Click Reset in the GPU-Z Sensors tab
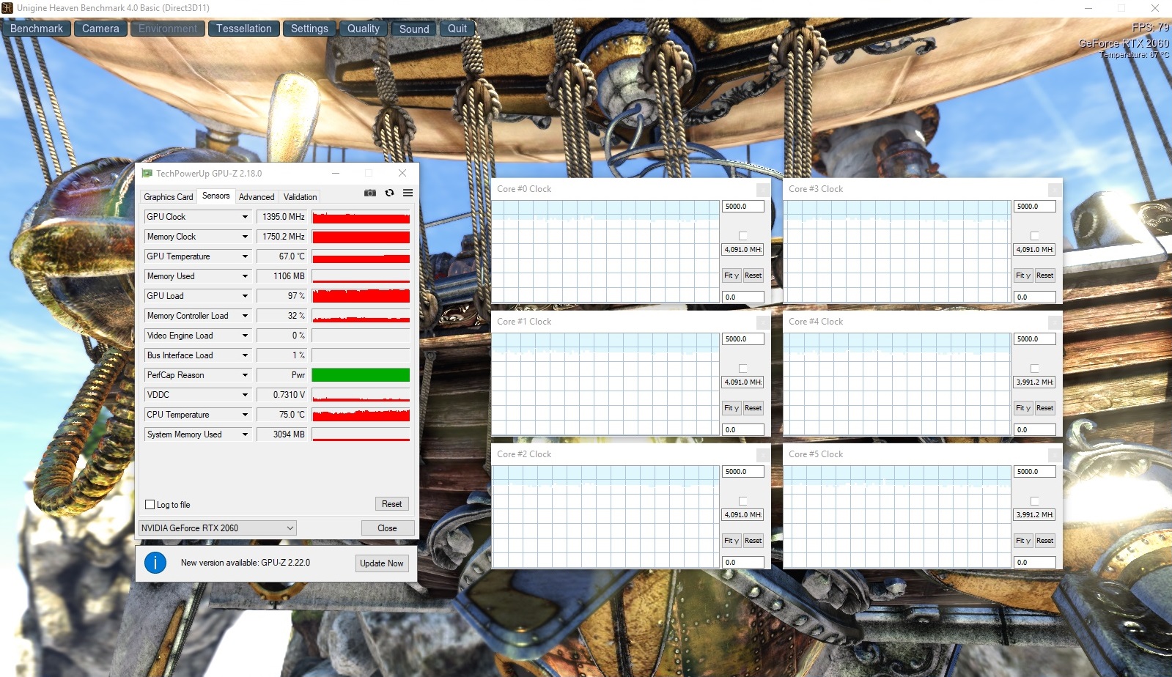 pyautogui.click(x=392, y=504)
